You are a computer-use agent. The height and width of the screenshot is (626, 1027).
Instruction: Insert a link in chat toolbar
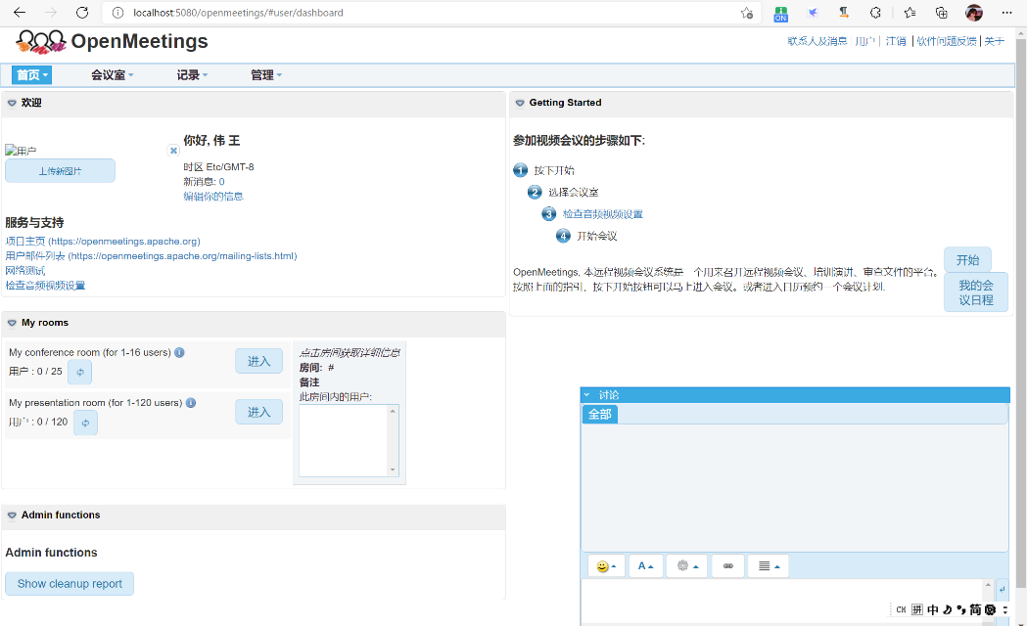coord(727,566)
